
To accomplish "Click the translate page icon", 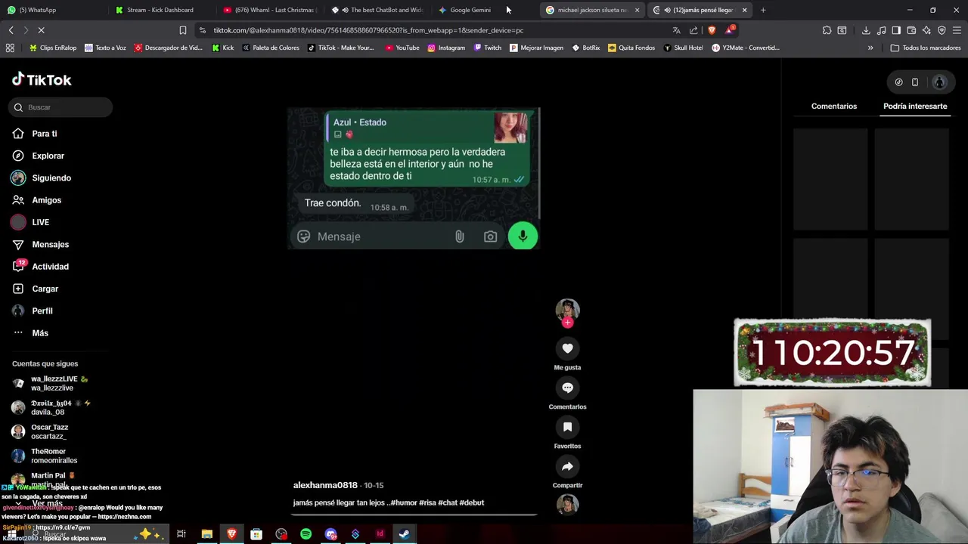I will pyautogui.click(x=676, y=30).
